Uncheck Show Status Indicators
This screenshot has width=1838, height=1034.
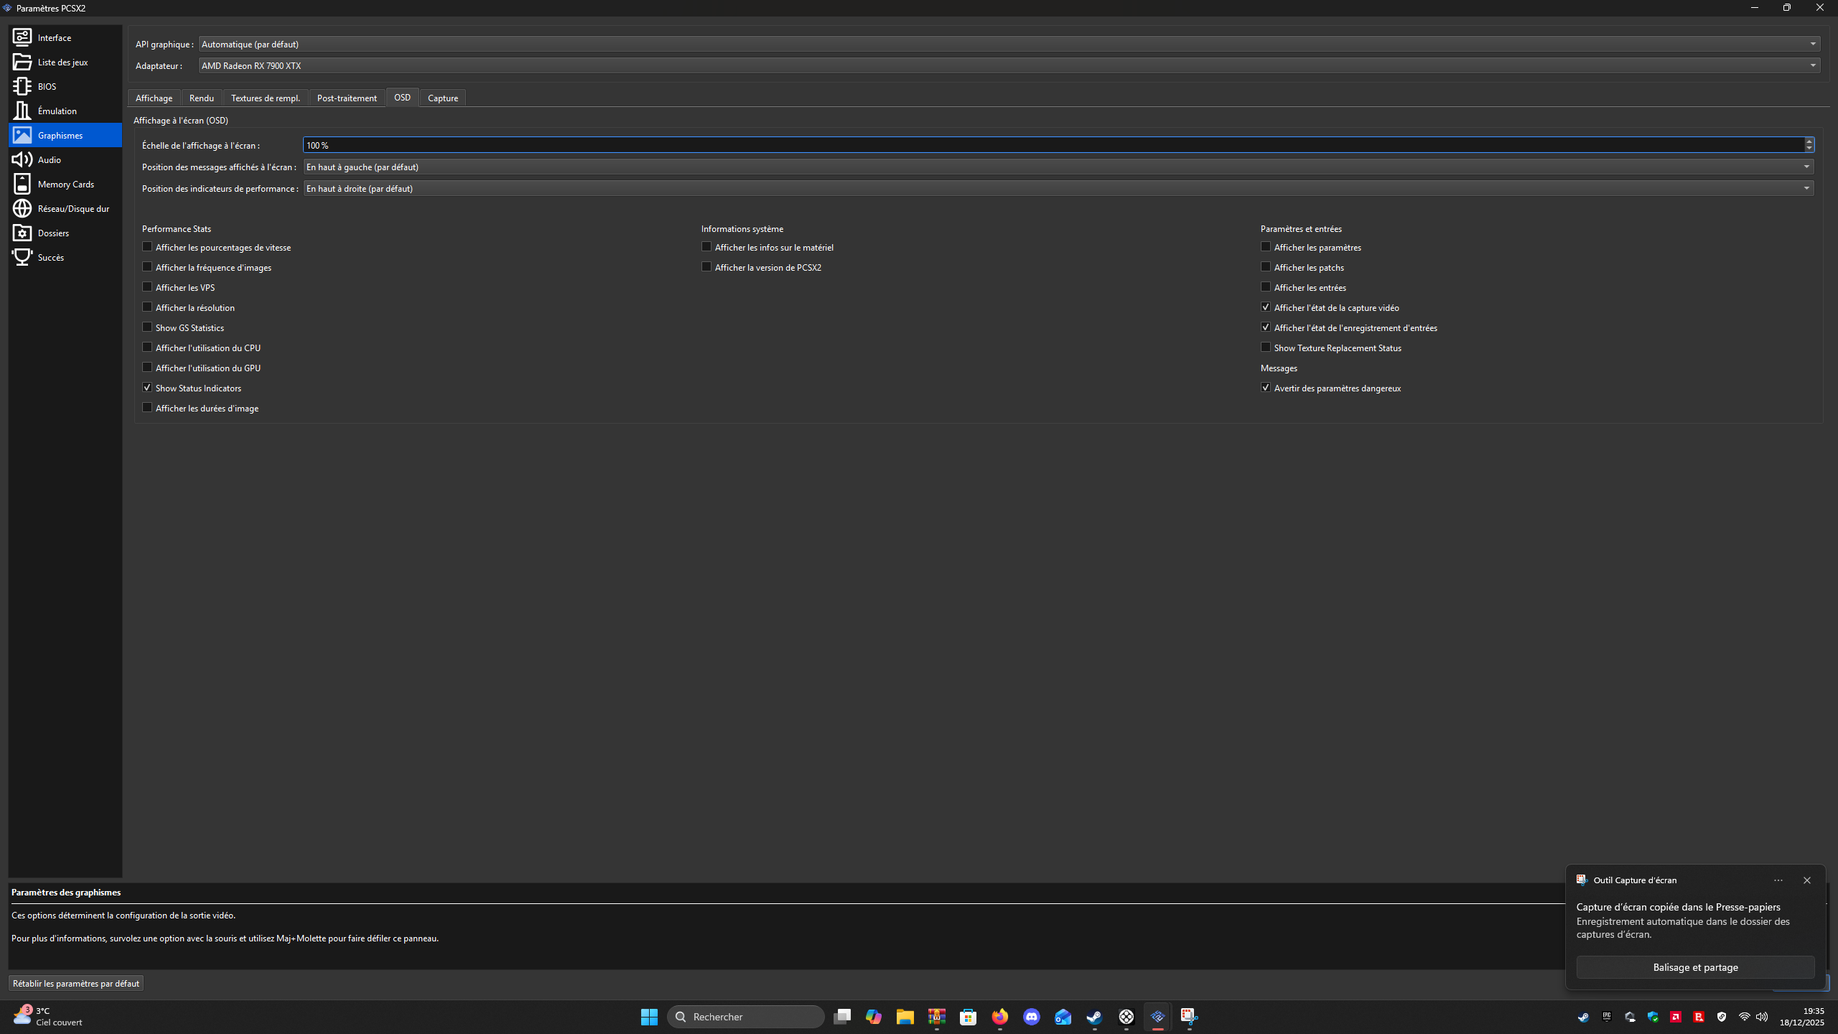coord(147,388)
